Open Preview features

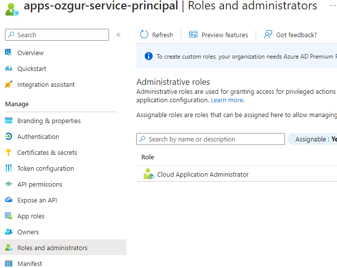(219, 35)
